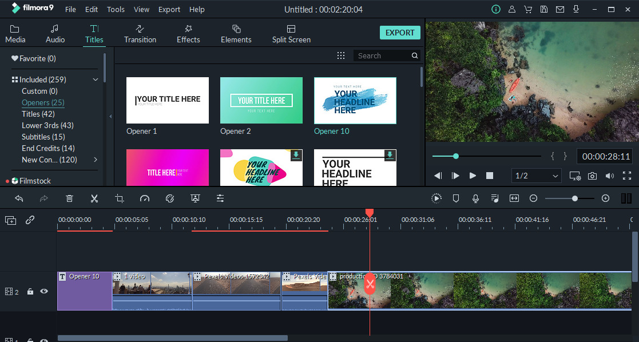Select the Crop tool in timeline toolbar

[x=119, y=198]
